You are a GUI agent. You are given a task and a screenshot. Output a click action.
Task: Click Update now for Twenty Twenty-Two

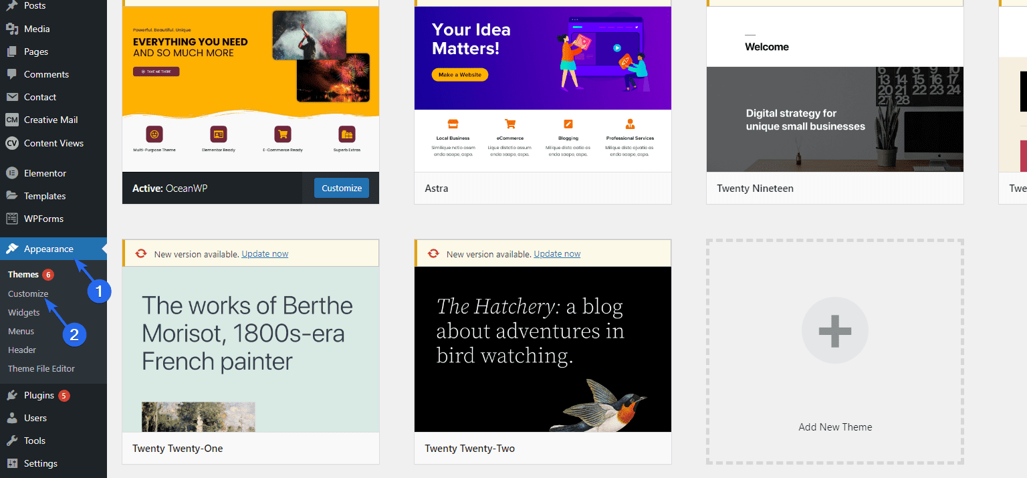point(557,254)
